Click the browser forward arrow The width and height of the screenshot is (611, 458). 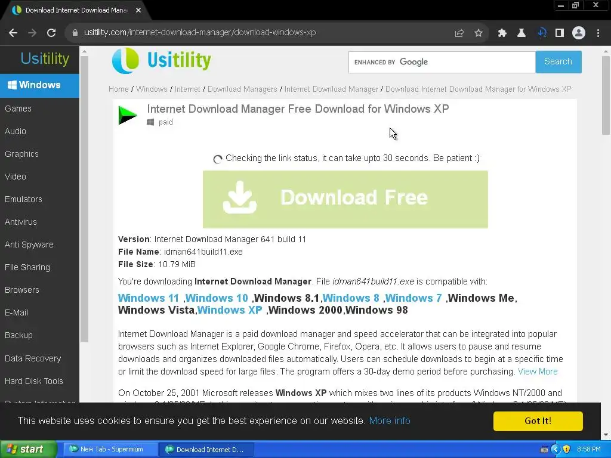(32, 33)
